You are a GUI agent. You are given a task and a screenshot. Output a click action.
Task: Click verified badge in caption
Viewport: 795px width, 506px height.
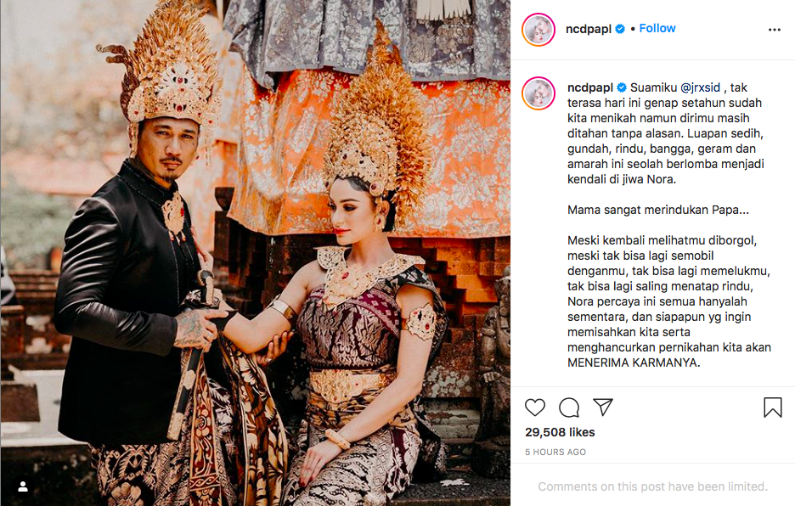pyautogui.click(x=622, y=87)
